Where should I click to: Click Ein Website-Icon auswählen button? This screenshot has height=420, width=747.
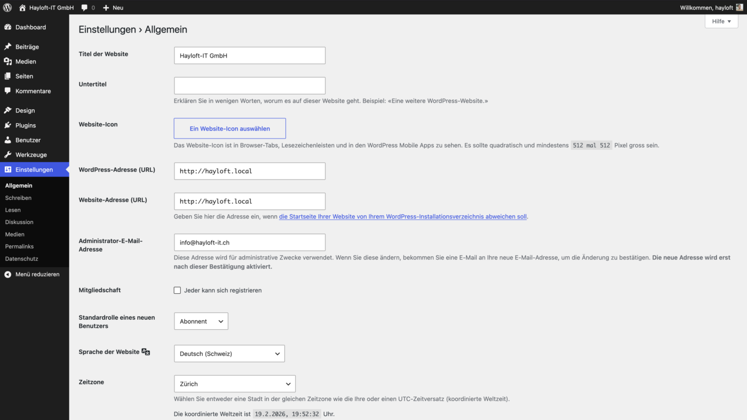tap(230, 128)
